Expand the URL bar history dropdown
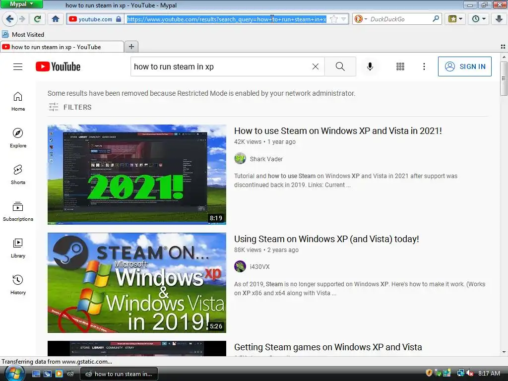Screen dimensions: 508x381 [x=344, y=19]
